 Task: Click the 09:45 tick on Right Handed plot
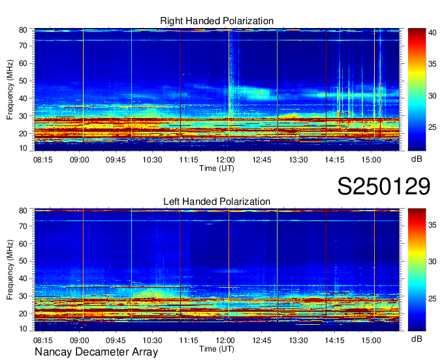coord(116,160)
